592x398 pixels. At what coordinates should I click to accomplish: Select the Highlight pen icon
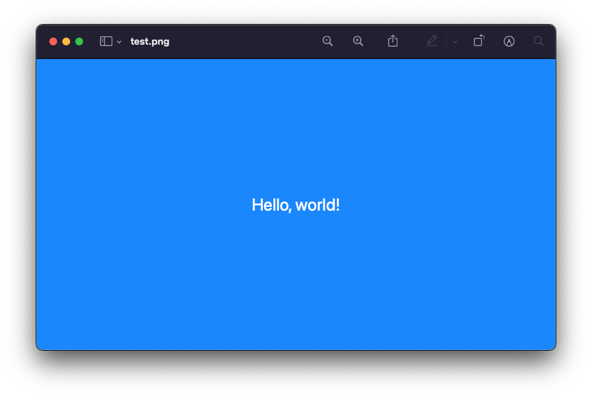coord(432,41)
